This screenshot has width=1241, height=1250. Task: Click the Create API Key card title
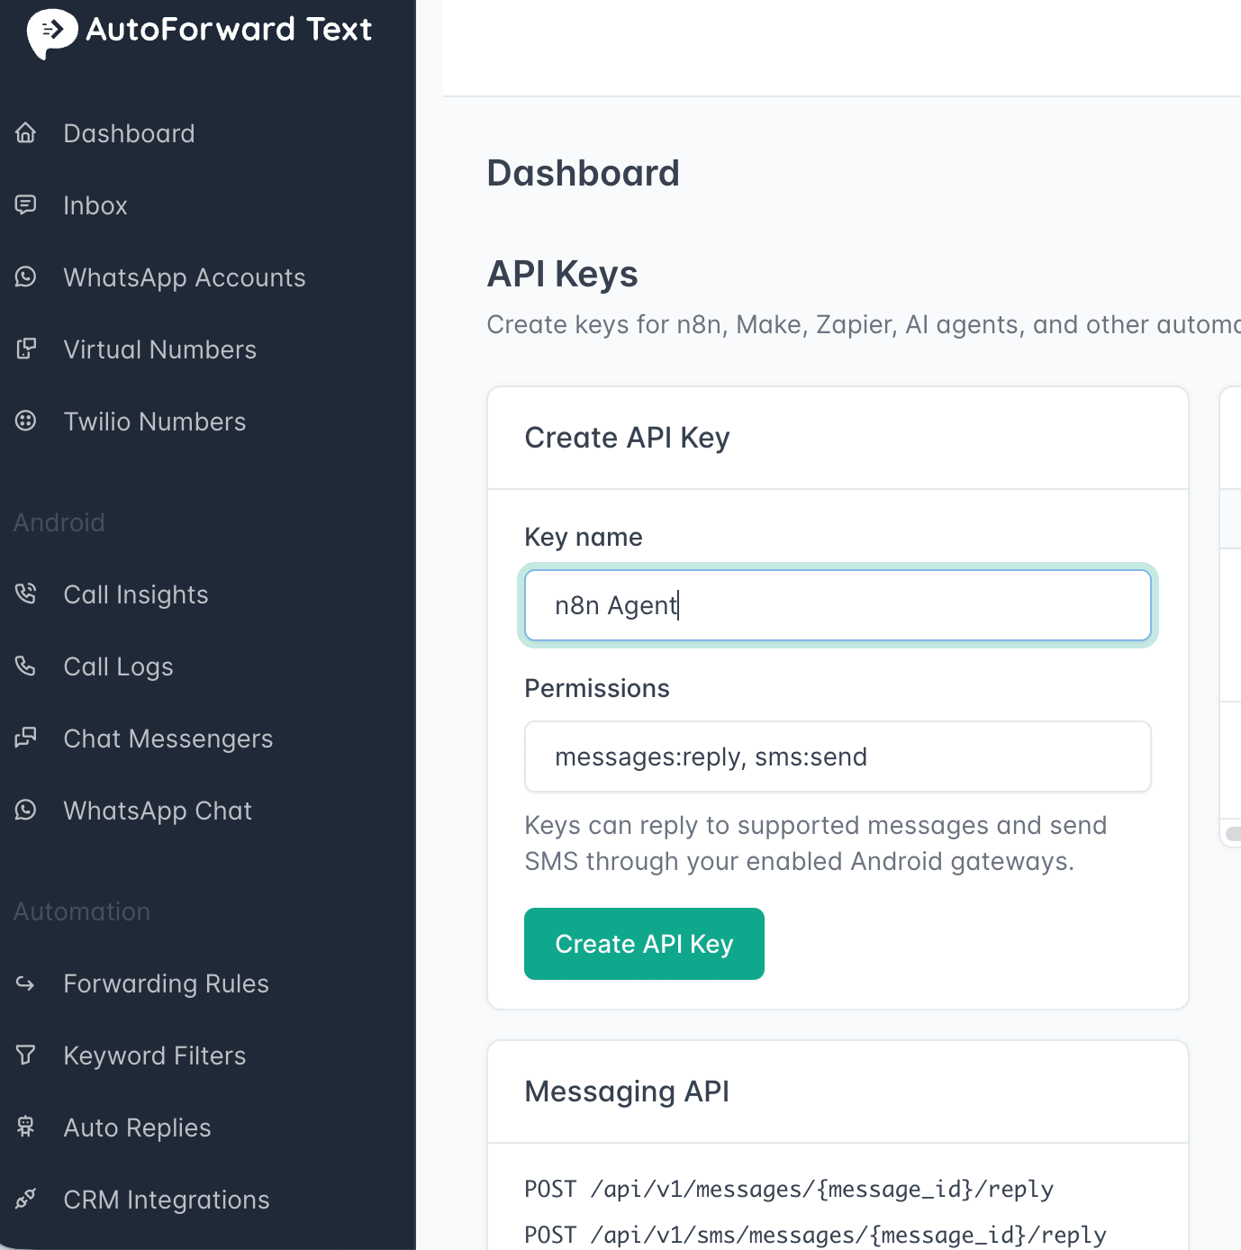coord(627,438)
